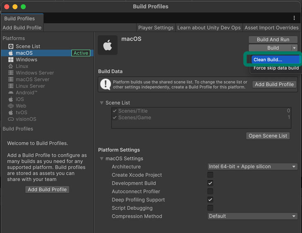Select the Windows platform row
The height and width of the screenshot is (233, 302).
48,59
